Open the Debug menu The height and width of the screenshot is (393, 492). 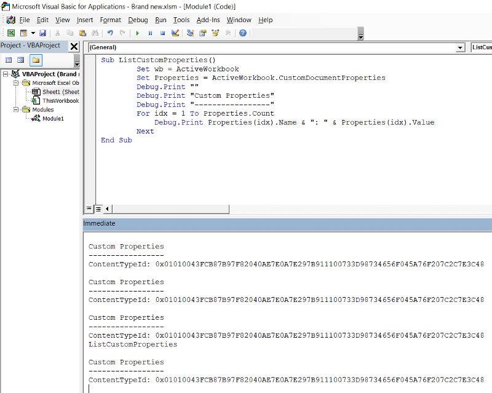coord(138,20)
